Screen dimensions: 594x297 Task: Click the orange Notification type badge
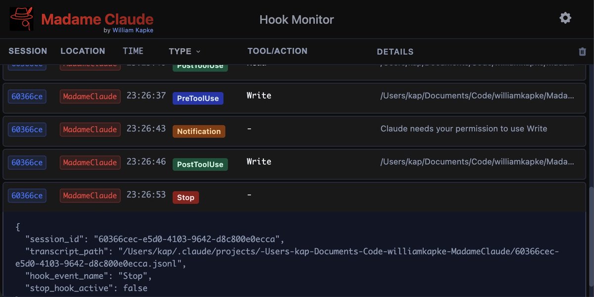click(x=199, y=131)
